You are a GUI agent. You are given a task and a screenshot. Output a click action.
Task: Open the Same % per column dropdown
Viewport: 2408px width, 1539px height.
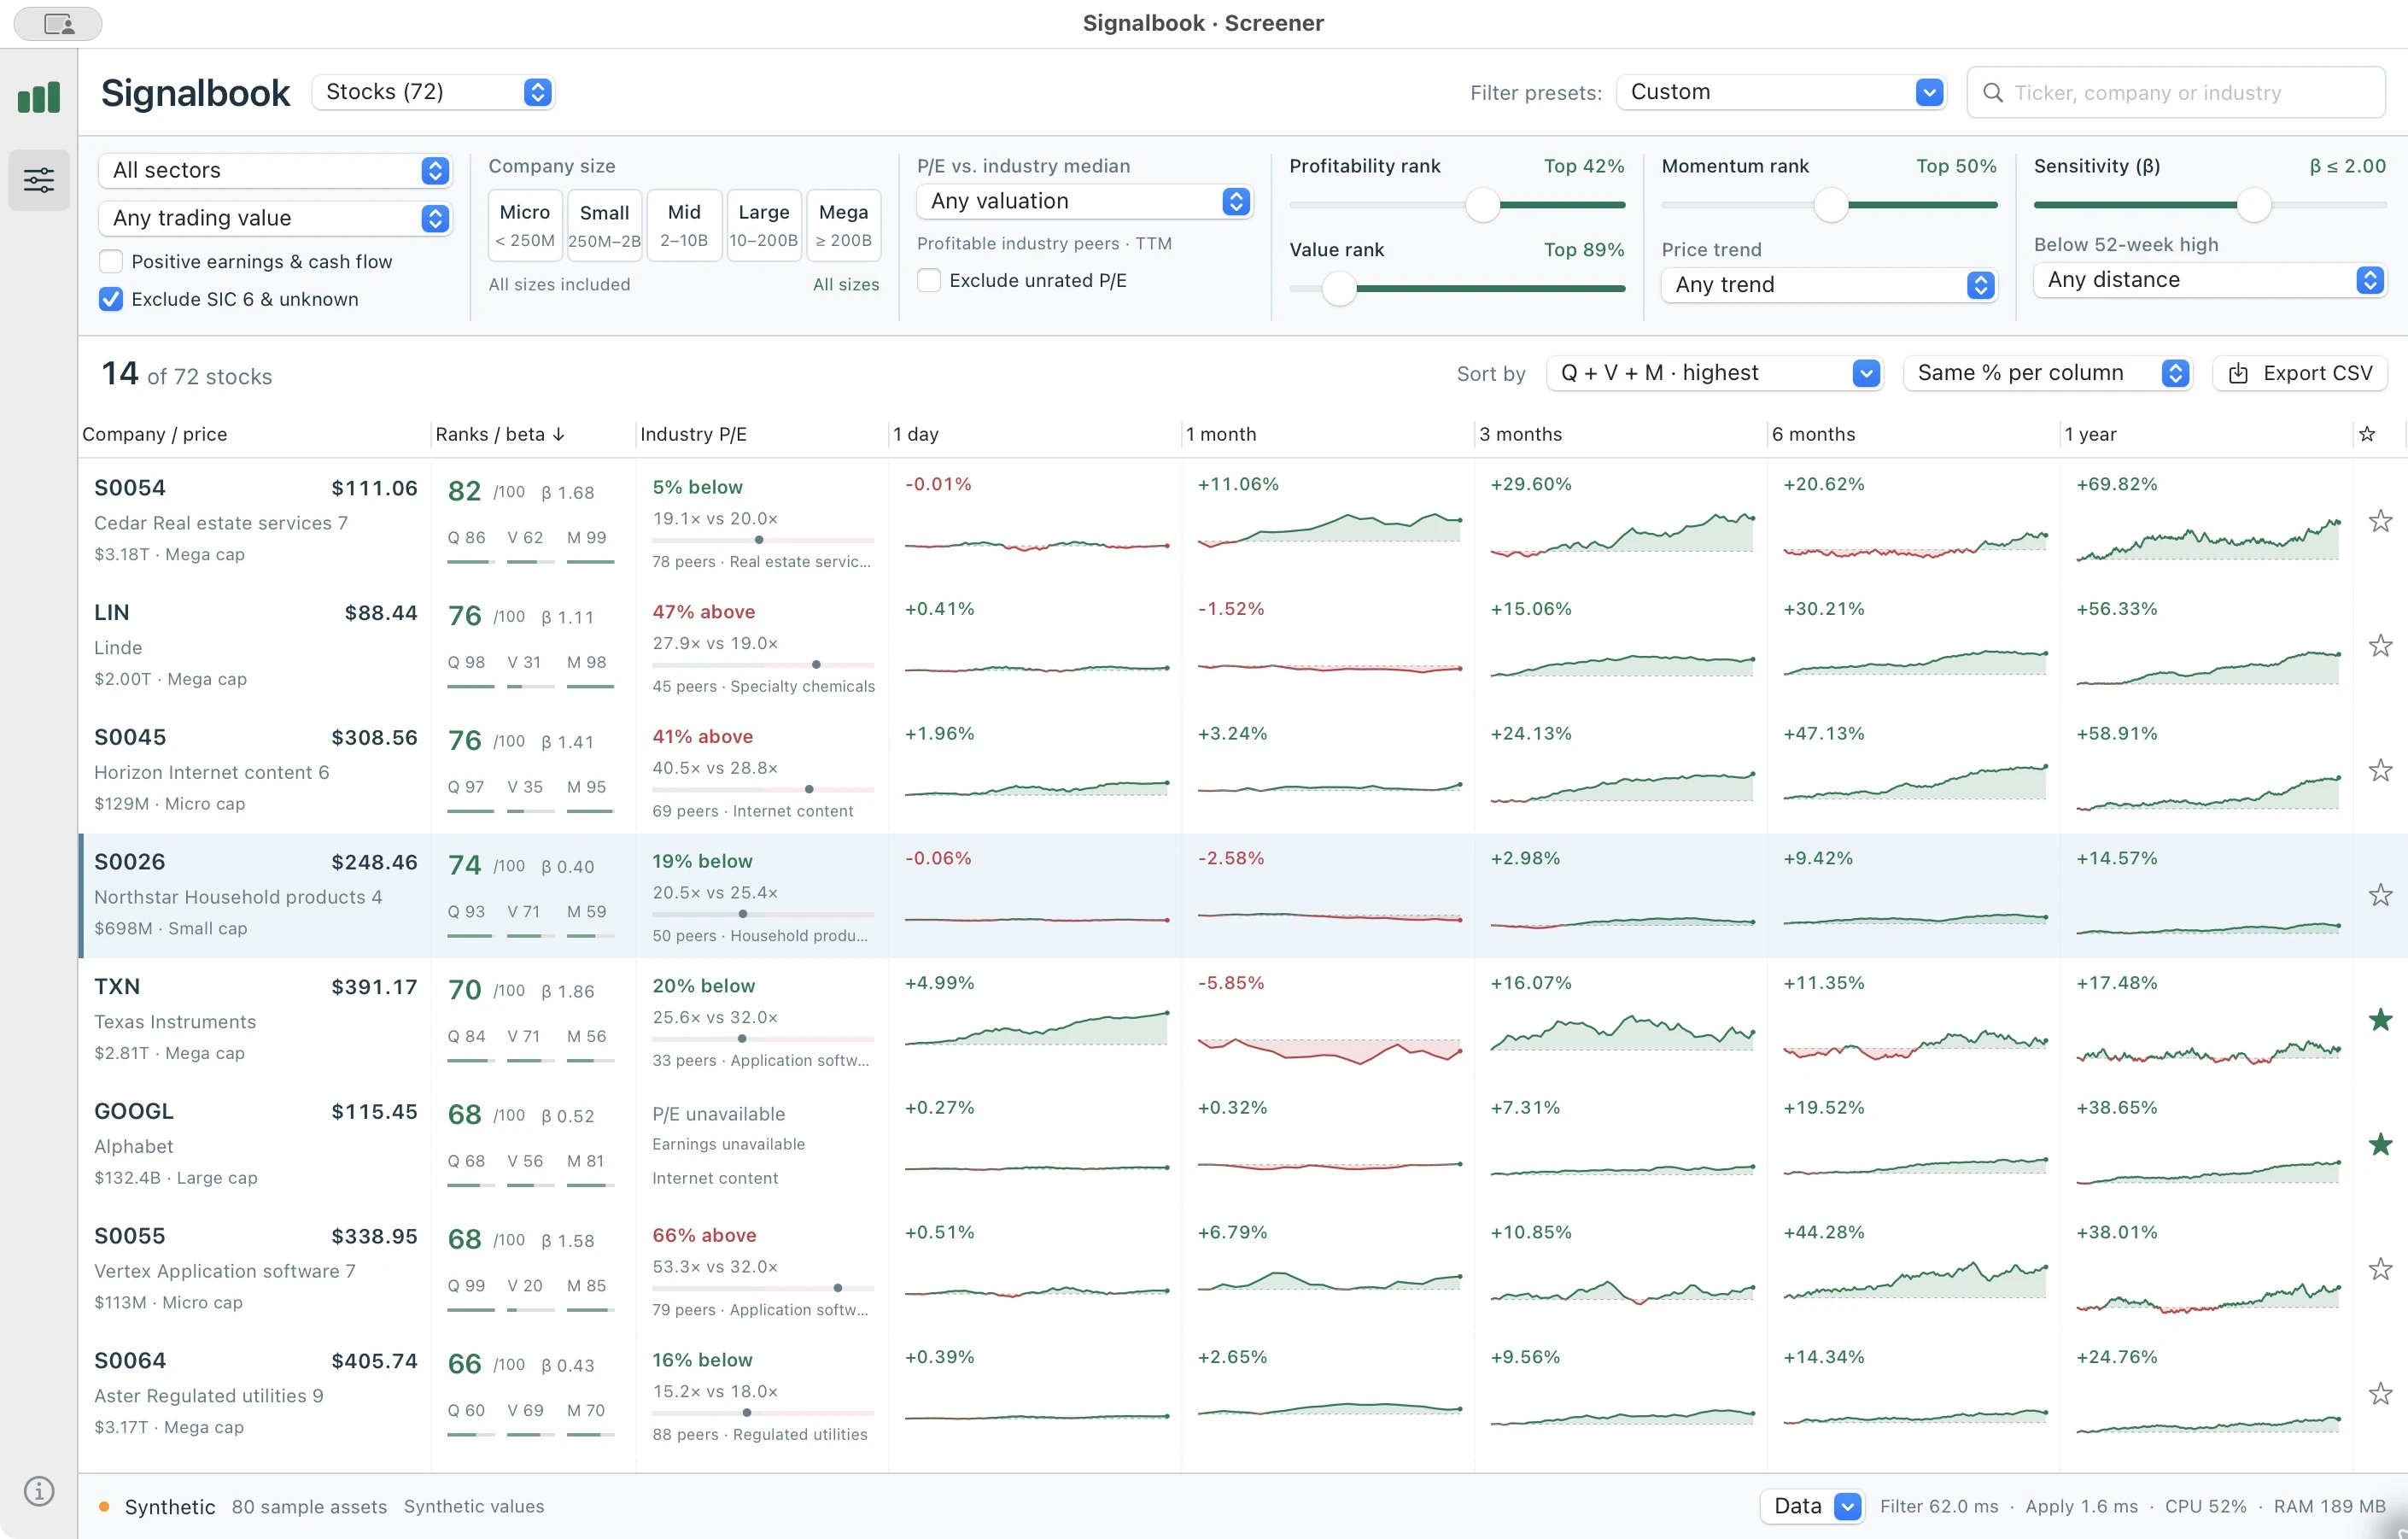[x=2047, y=373]
